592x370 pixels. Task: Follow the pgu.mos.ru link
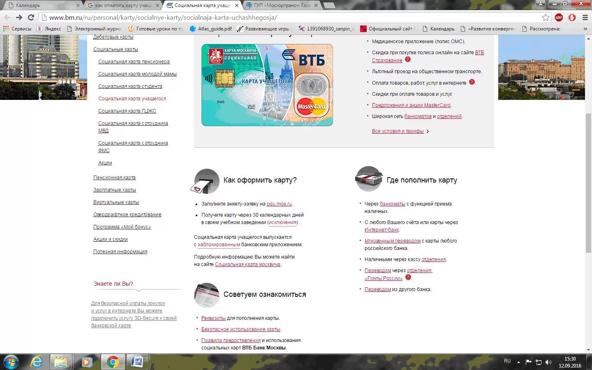pyautogui.click(x=279, y=204)
